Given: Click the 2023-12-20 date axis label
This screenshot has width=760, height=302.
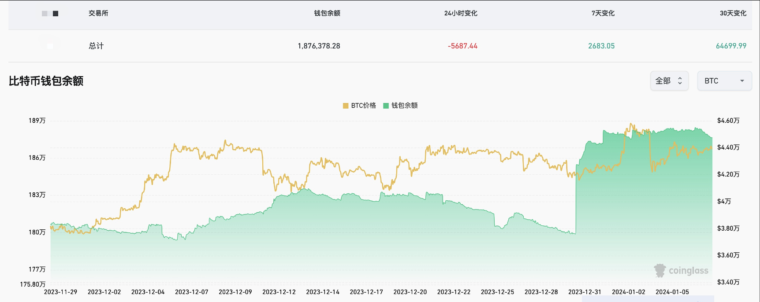Looking at the screenshot, I should click(x=410, y=292).
